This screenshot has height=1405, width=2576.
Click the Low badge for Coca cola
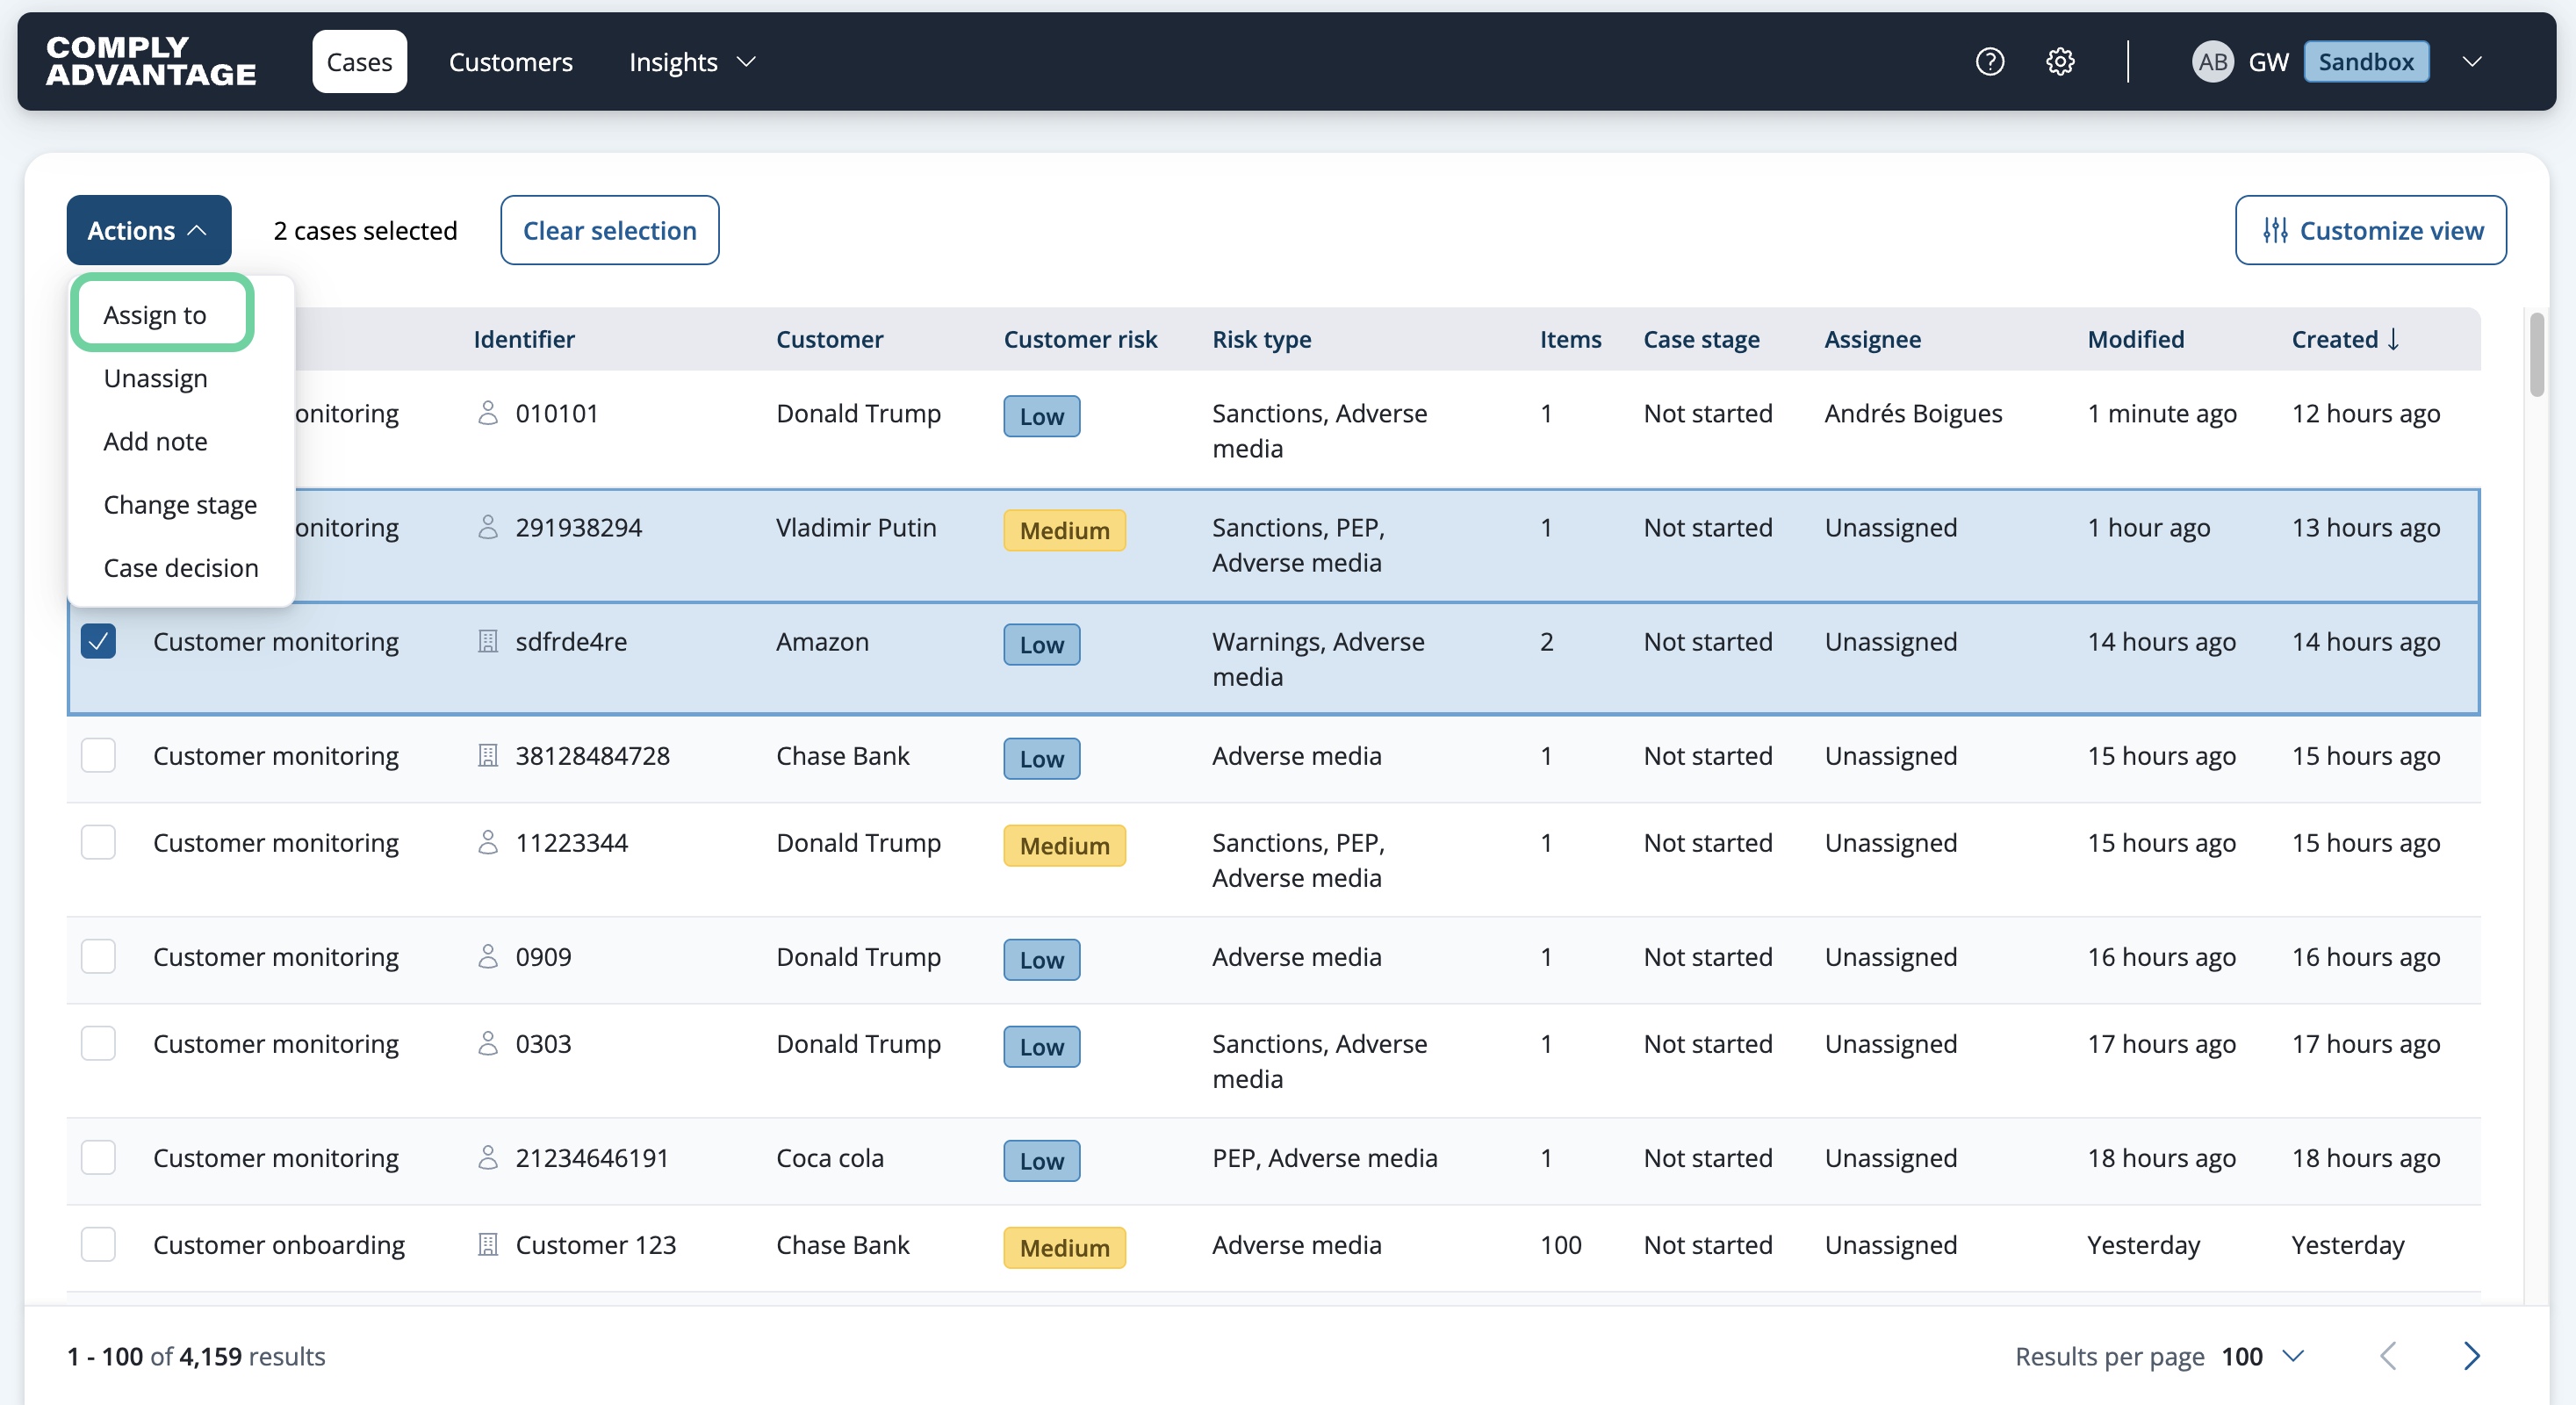(x=1042, y=1160)
